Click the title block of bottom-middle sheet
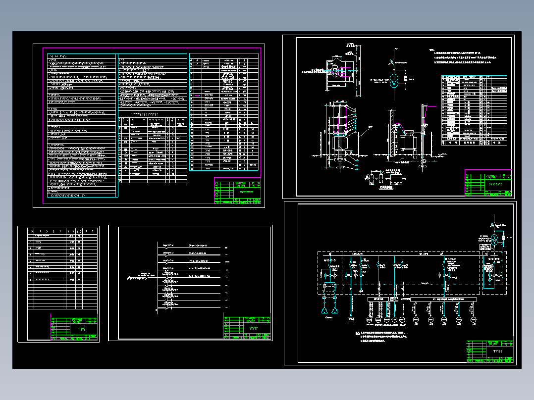 click(247, 328)
